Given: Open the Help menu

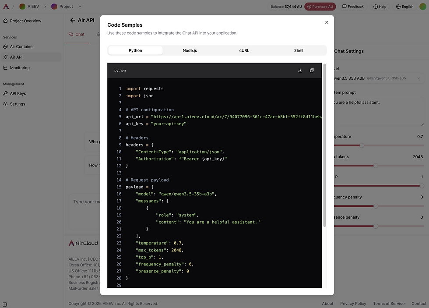Looking at the screenshot, I should 380,7.
